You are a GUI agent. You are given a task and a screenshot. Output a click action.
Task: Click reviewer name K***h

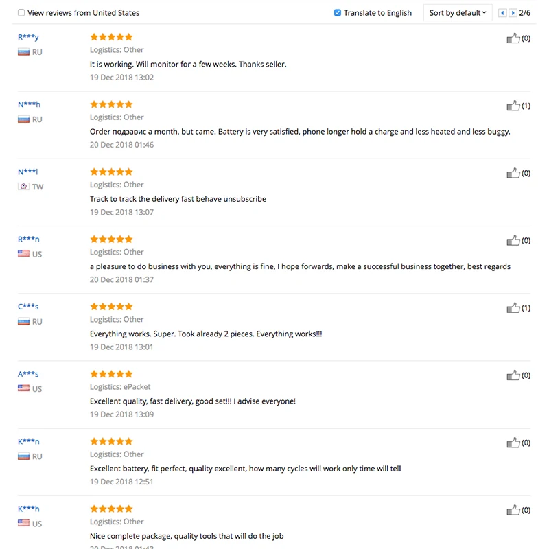[x=29, y=509]
